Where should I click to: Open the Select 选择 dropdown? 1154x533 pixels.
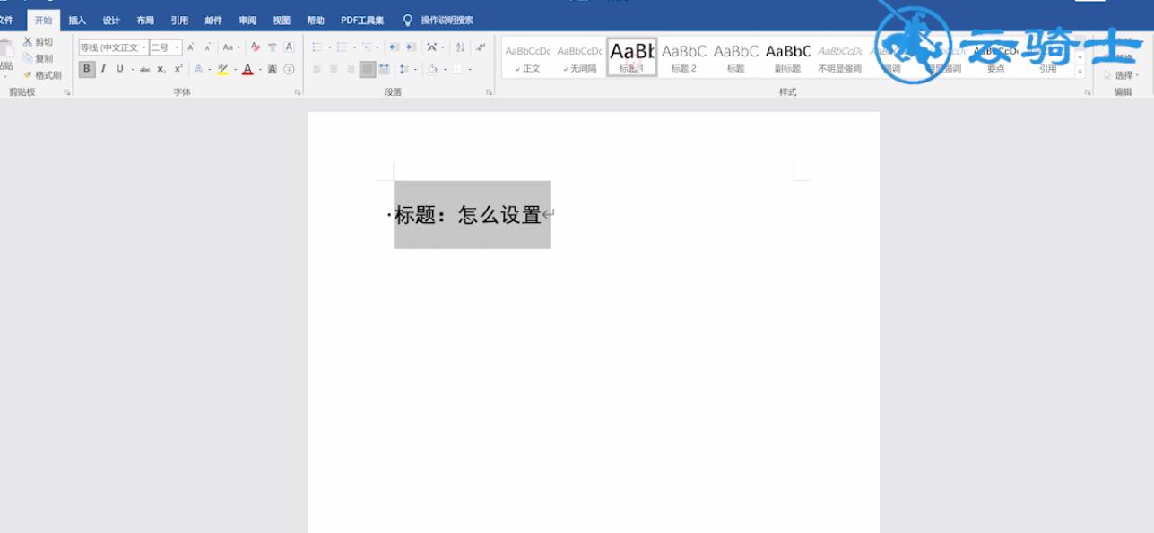pos(1122,75)
